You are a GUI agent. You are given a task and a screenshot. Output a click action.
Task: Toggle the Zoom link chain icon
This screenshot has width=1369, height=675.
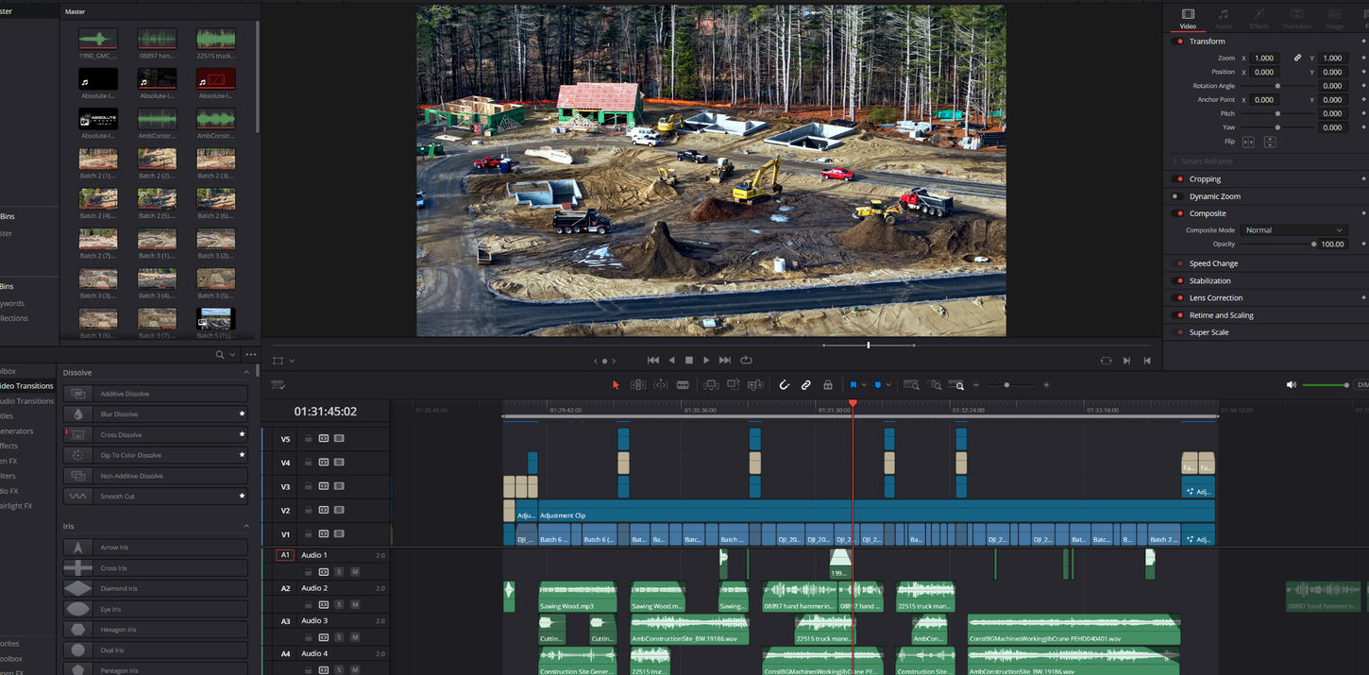point(1297,59)
